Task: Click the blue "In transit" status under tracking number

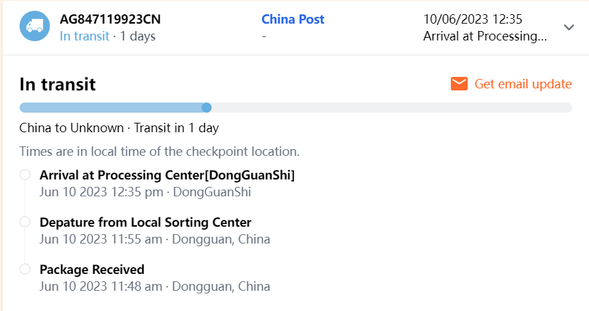Action: [84, 36]
